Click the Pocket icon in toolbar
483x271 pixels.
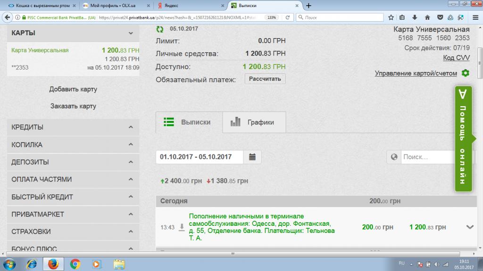(x=440, y=17)
